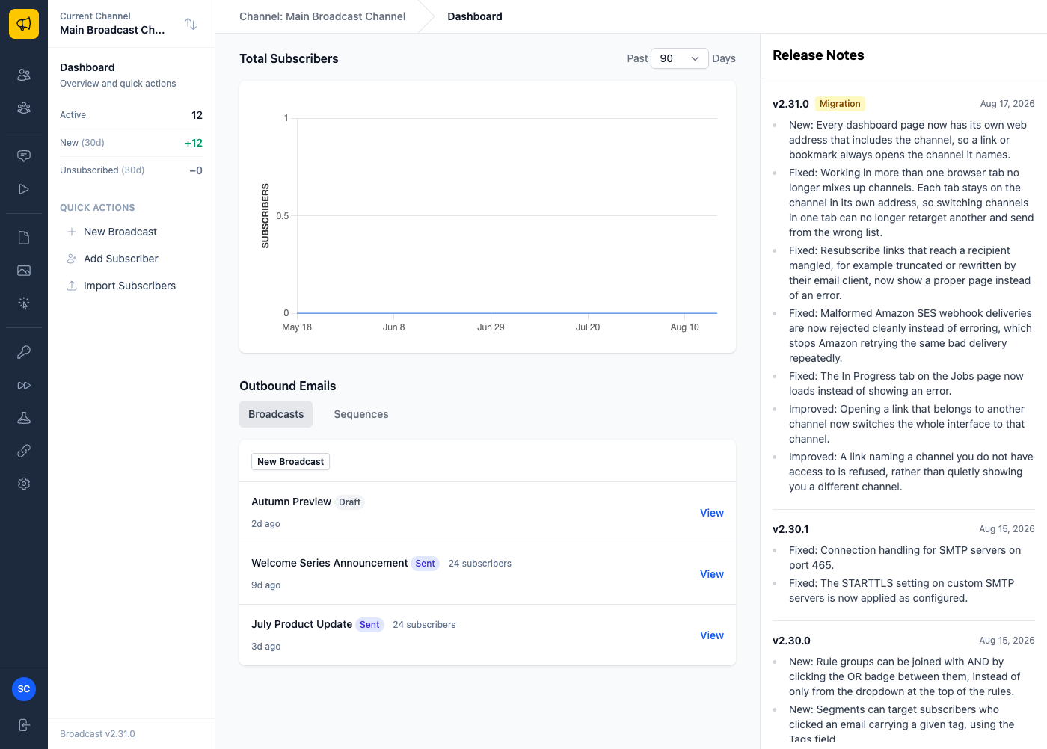View the July Product Update broadcast
The width and height of the screenshot is (1047, 749).
(712, 635)
